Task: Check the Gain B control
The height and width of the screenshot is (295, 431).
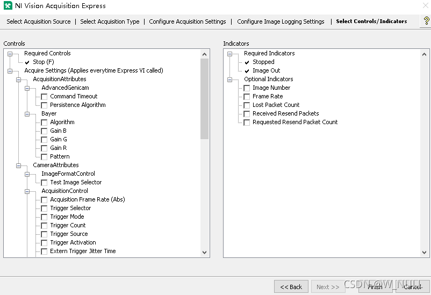Action: tap(44, 131)
